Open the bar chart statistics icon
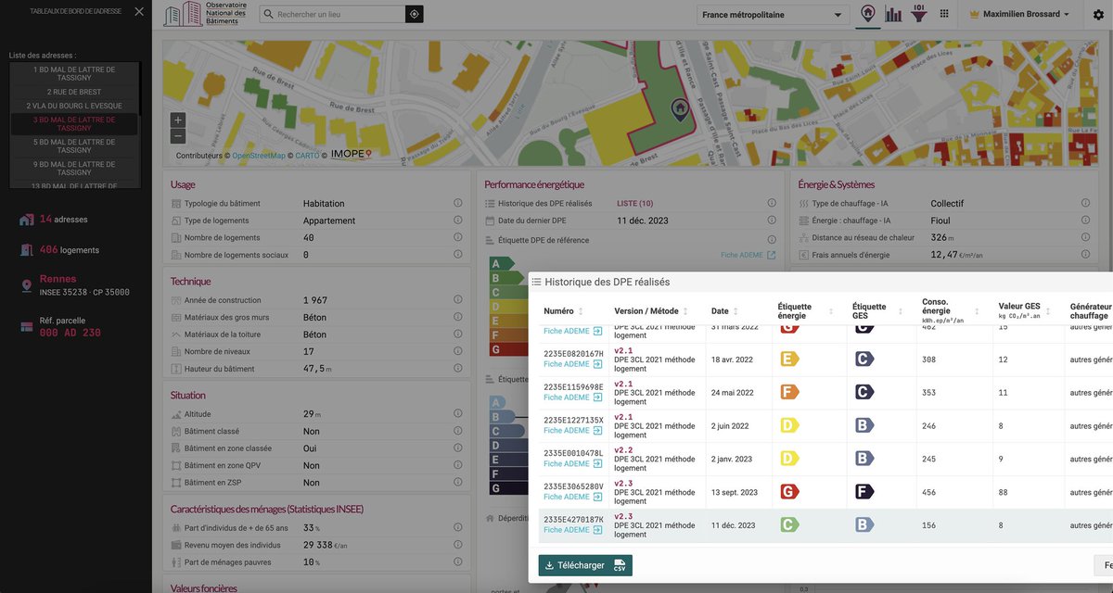The height and width of the screenshot is (593, 1113). (894, 14)
